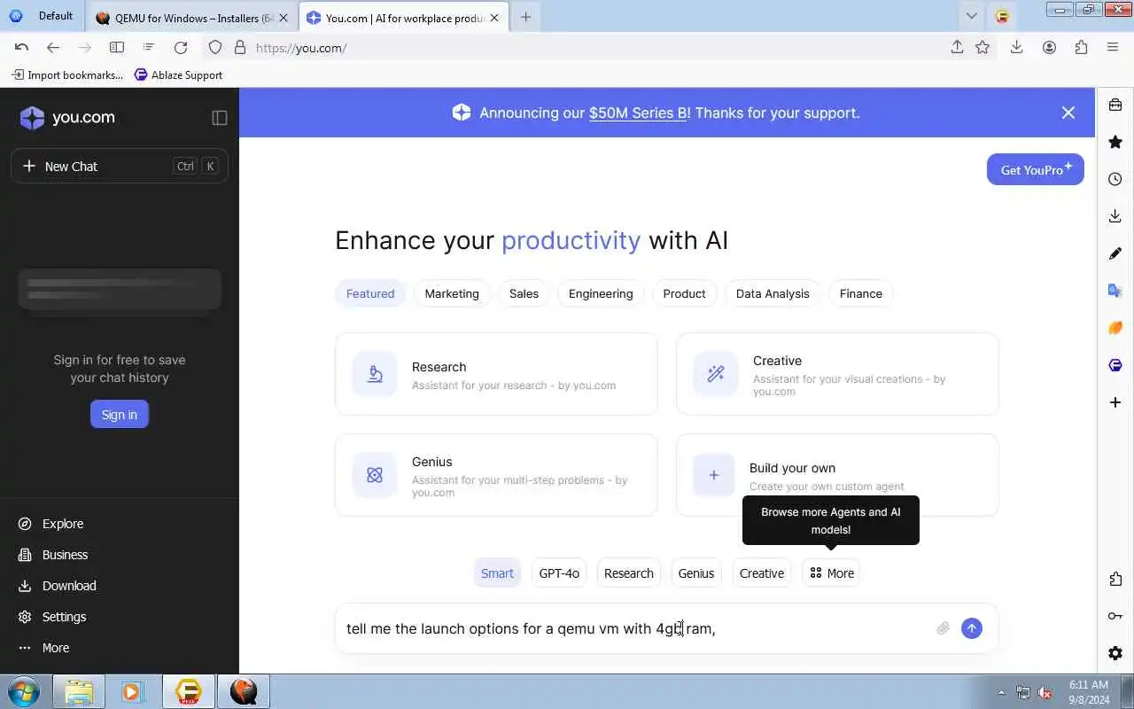The height and width of the screenshot is (709, 1134).
Task: Start a New Chat
Action: pyautogui.click(x=120, y=166)
